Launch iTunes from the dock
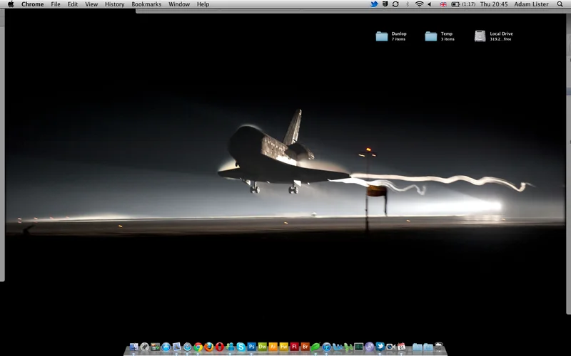Image resolution: width=571 pixels, height=356 pixels. pos(326,347)
